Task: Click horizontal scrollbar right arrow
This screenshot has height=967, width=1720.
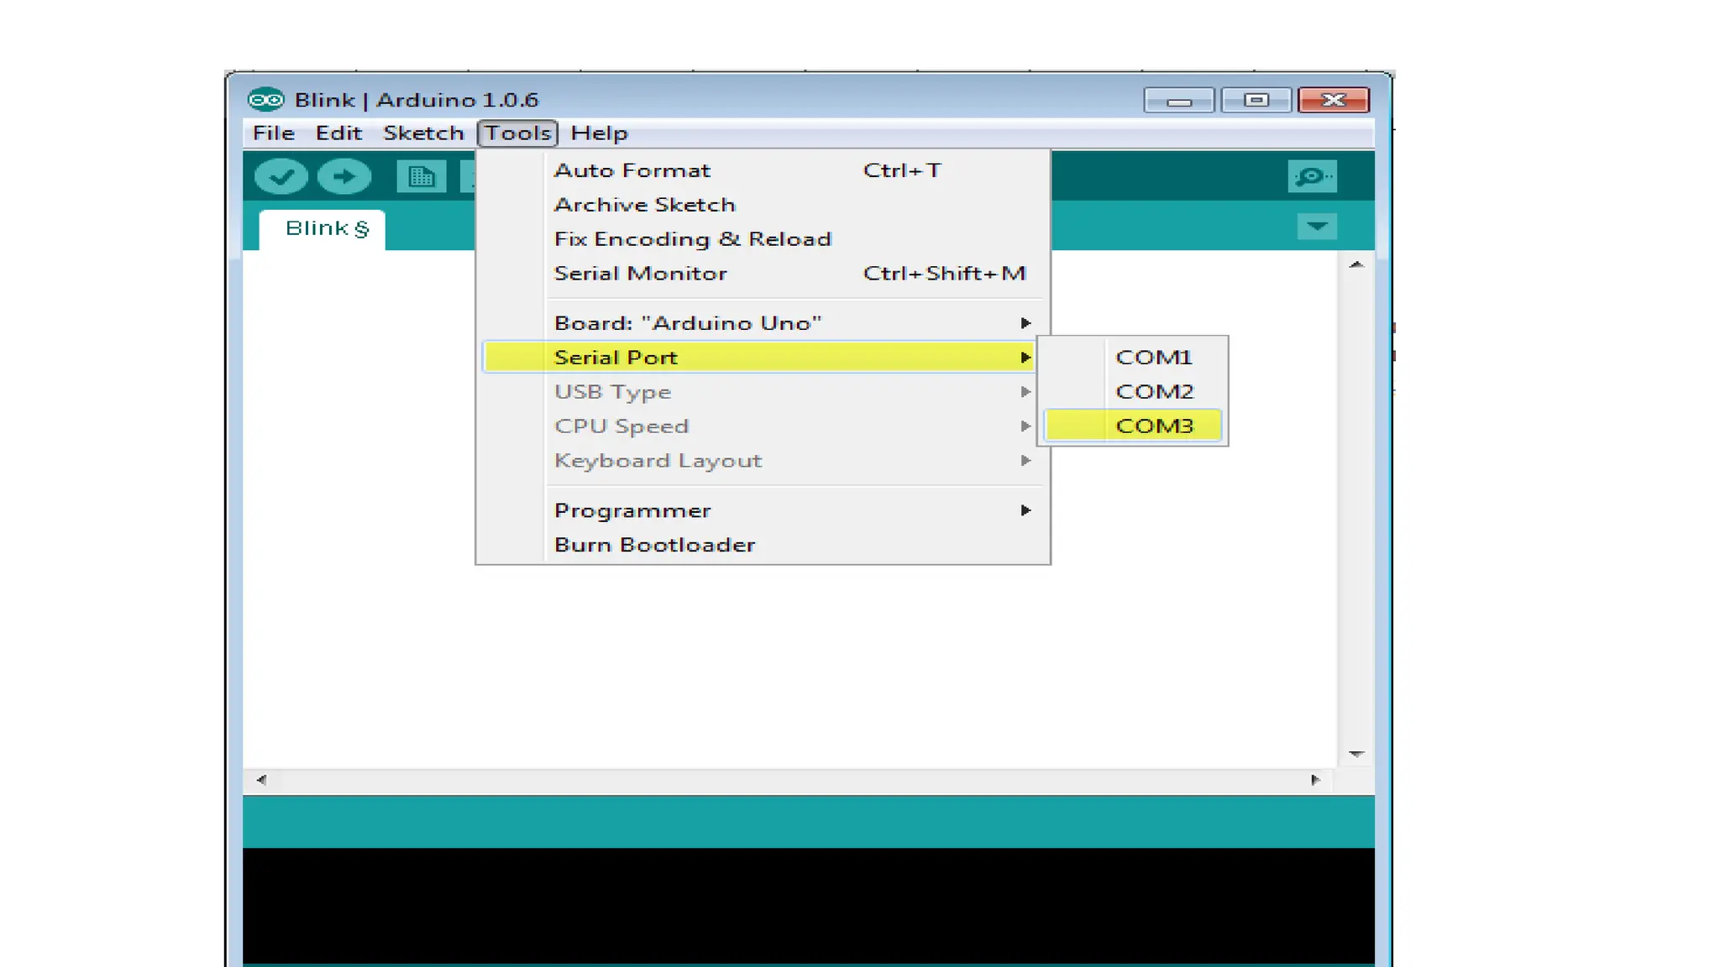Action: pos(1315,780)
